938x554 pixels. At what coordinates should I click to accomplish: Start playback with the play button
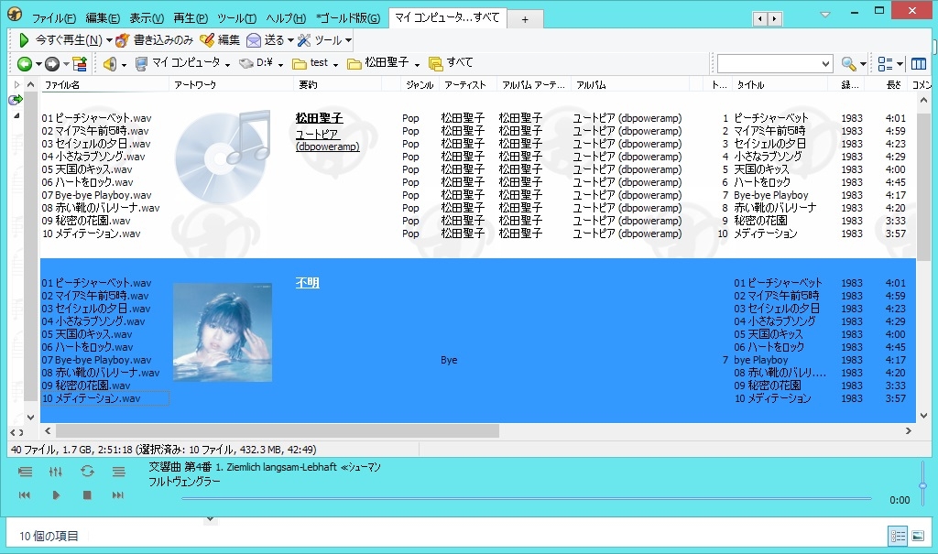(56, 494)
